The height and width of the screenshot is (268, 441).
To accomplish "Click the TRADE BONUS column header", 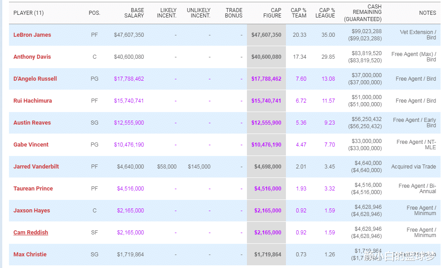I will [x=233, y=13].
